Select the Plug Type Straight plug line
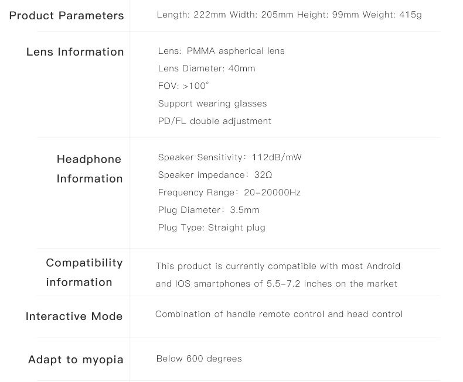Screen dimensions: 463x382 pos(212,228)
